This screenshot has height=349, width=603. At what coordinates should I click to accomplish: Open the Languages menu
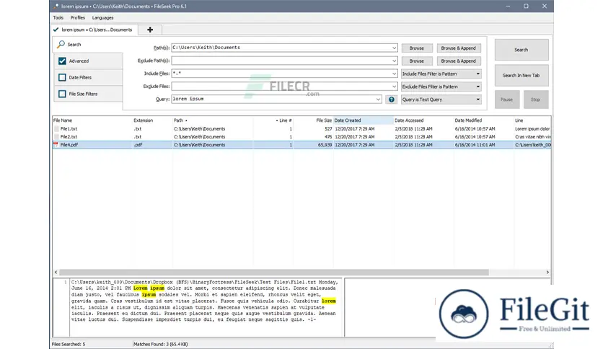102,18
